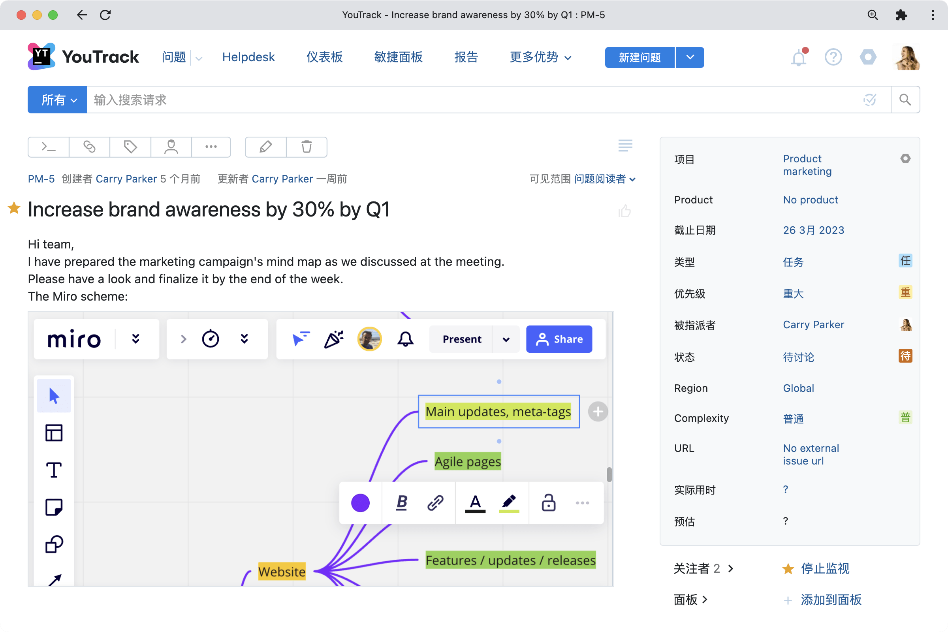Edit the issue with the pencil icon
The height and width of the screenshot is (632, 948).
click(265, 147)
